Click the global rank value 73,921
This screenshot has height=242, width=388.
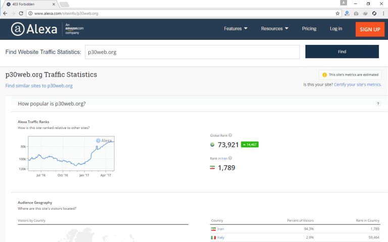click(228, 145)
